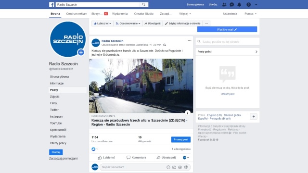Click the info icon on post image
The image size is (308, 173).
click(x=188, y=113)
